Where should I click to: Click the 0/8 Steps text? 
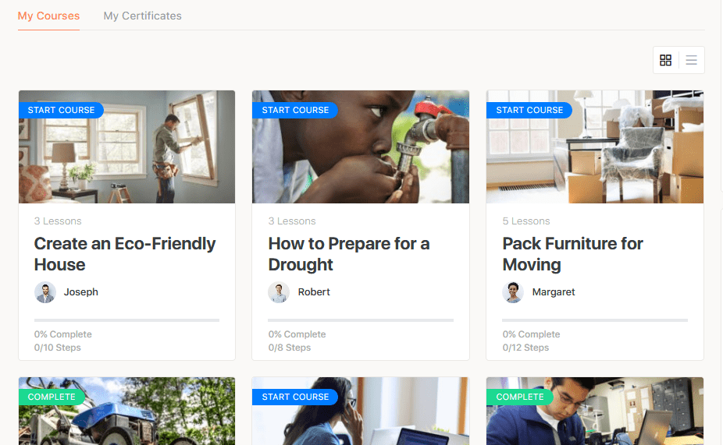pyautogui.click(x=290, y=348)
